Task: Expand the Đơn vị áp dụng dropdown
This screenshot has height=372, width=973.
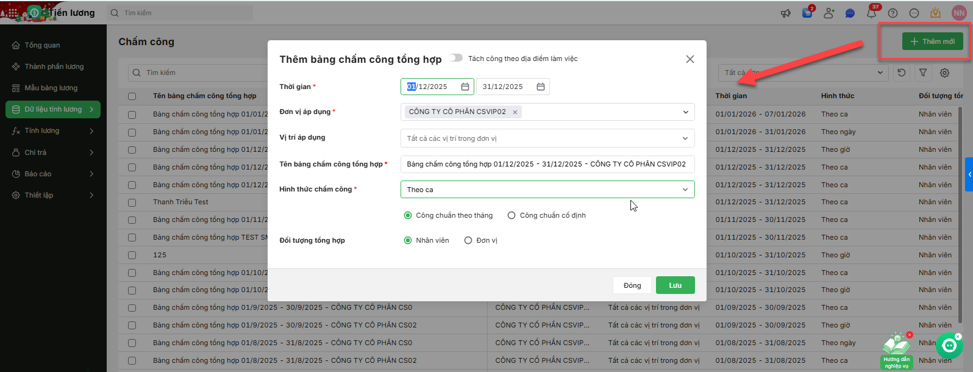Action: click(x=685, y=112)
